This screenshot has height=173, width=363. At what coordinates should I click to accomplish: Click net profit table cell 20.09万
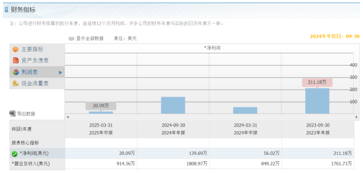click(101, 153)
